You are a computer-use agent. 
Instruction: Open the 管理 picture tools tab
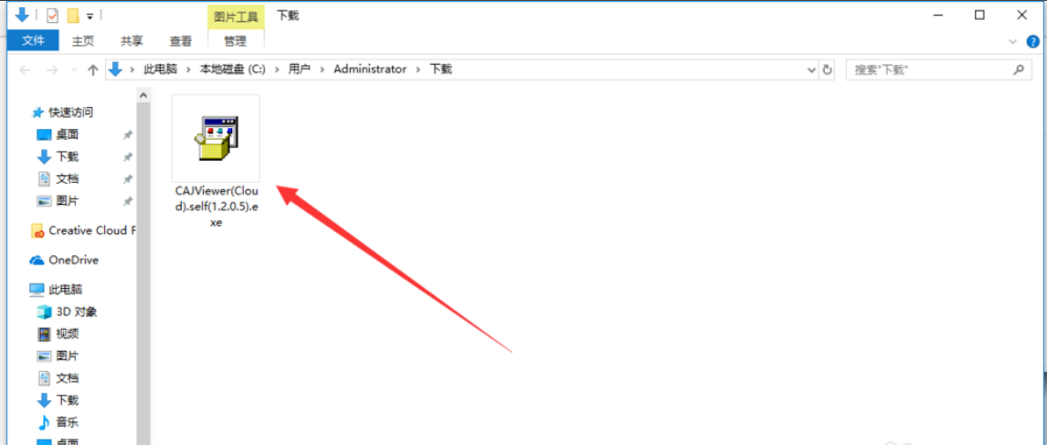(235, 41)
